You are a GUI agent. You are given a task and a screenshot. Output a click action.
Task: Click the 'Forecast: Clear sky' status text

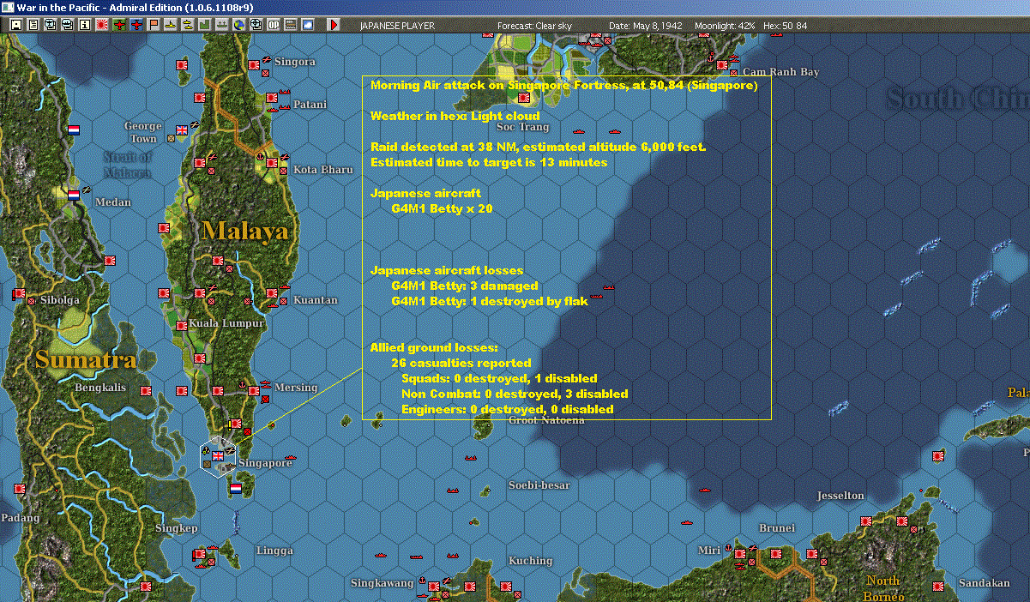tap(534, 26)
